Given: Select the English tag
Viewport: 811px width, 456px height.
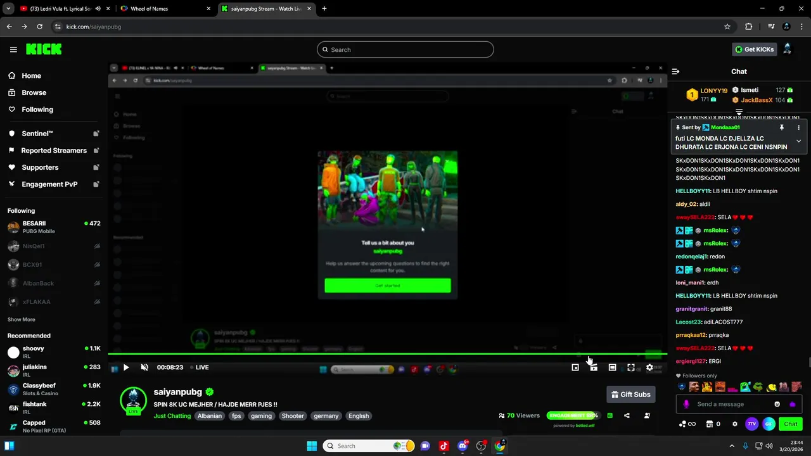Looking at the screenshot, I should point(359,416).
